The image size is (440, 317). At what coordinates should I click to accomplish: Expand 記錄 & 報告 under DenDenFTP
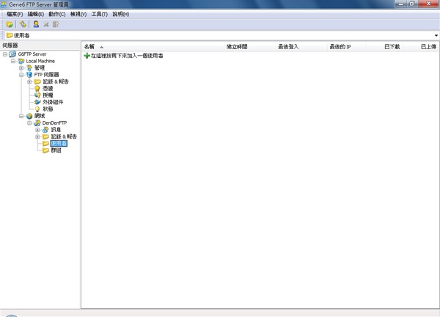[x=37, y=136]
